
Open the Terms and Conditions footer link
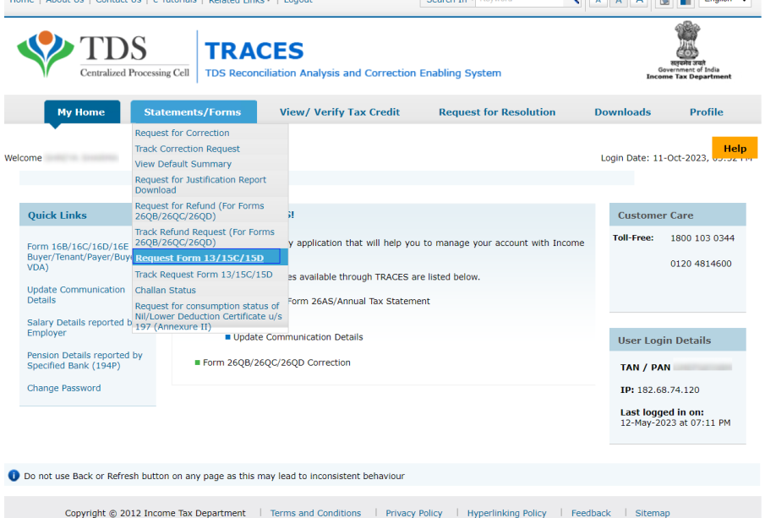tap(315, 513)
